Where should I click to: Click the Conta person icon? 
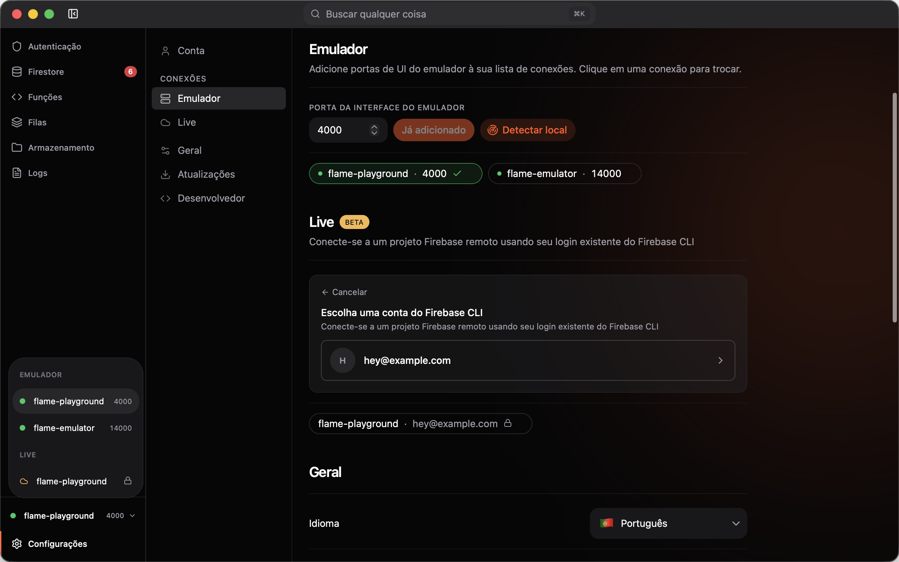point(165,51)
